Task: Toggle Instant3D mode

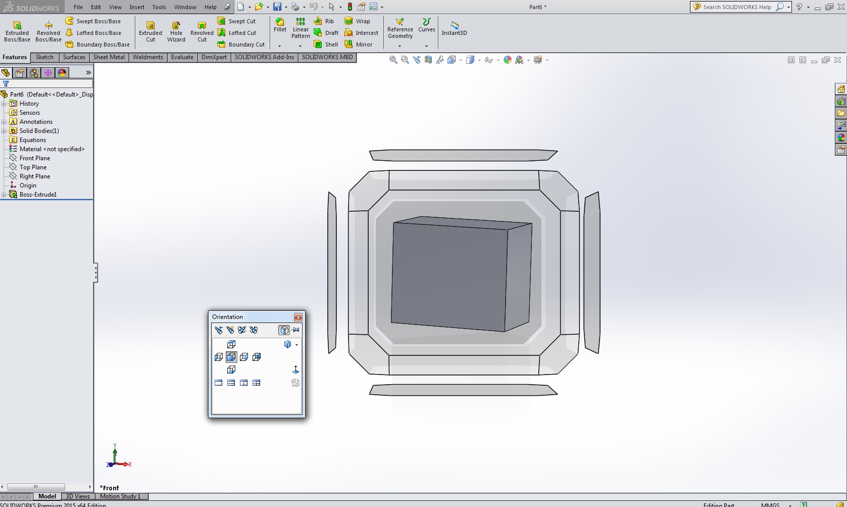Action: (x=454, y=28)
